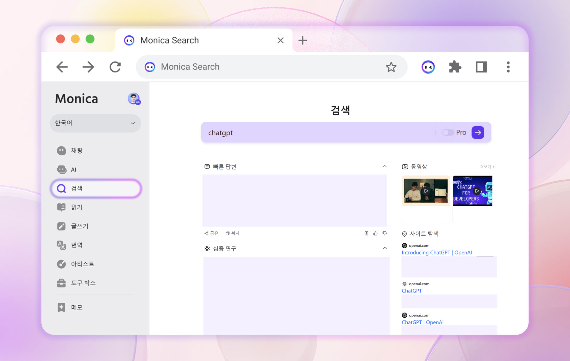
Task: Submit search with the purple arrow button
Action: point(478,132)
